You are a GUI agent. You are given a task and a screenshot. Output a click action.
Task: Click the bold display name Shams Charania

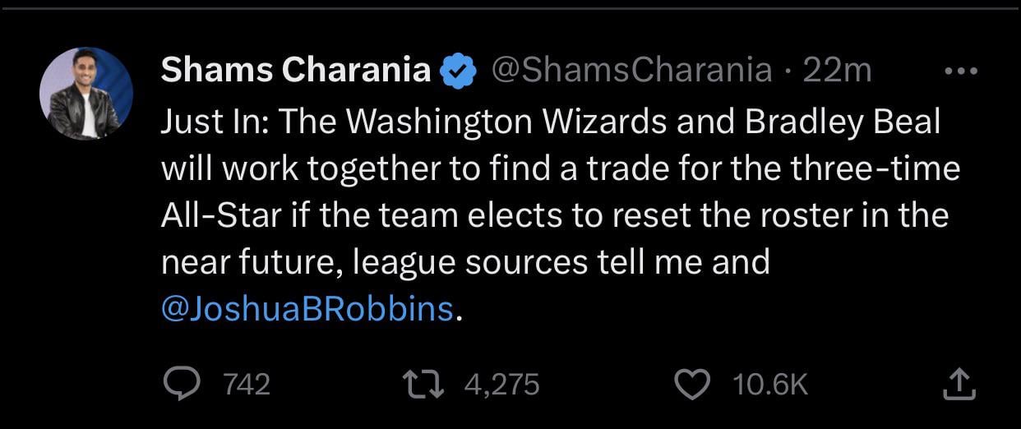click(295, 72)
